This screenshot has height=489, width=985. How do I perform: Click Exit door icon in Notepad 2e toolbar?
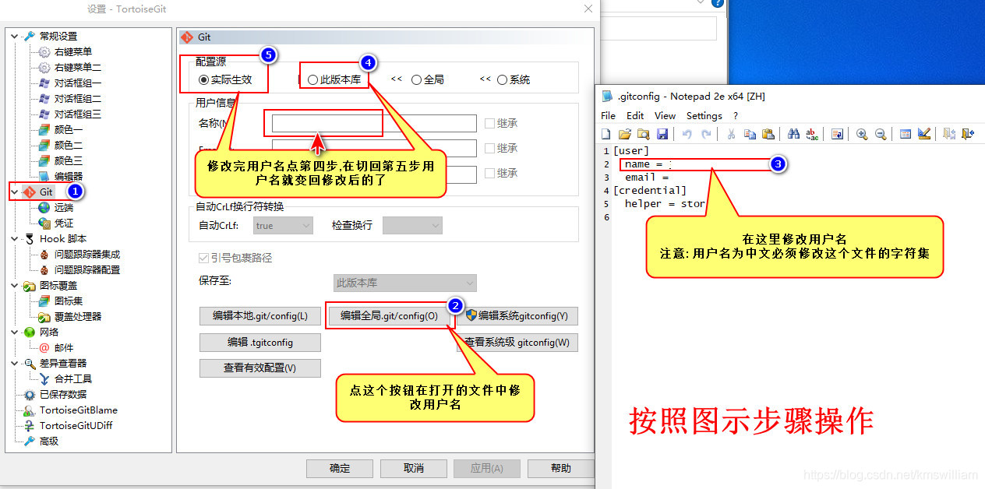(968, 134)
